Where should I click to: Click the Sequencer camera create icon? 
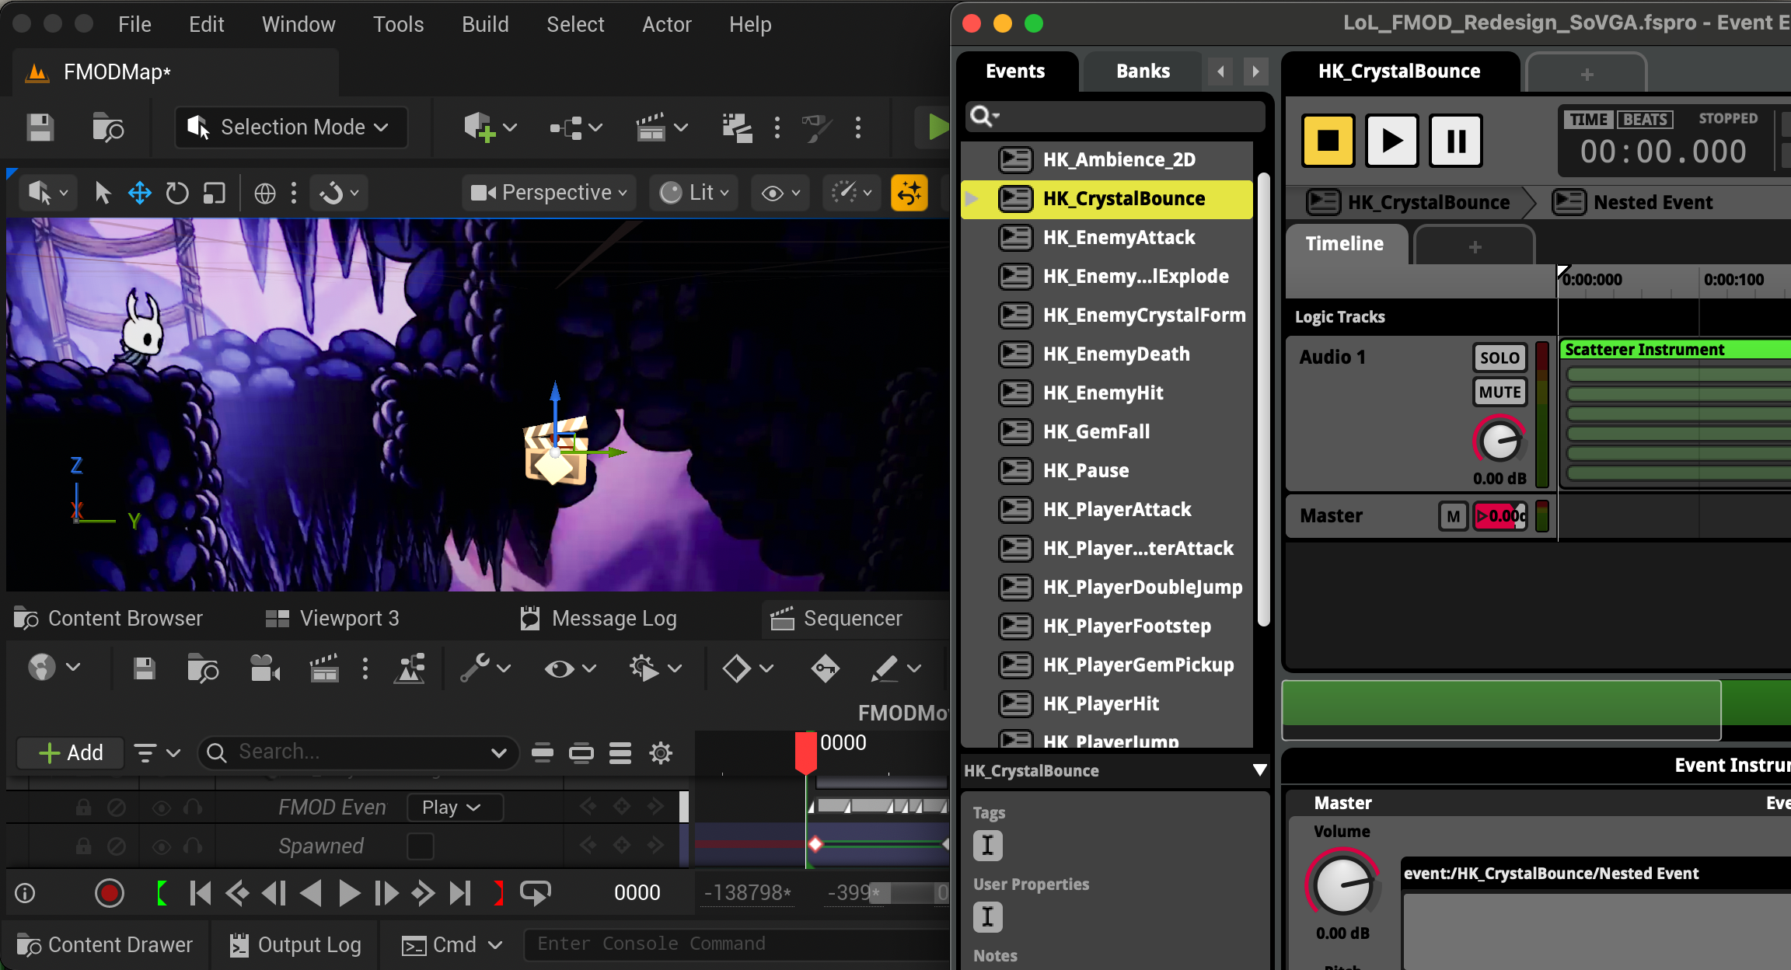(x=265, y=668)
